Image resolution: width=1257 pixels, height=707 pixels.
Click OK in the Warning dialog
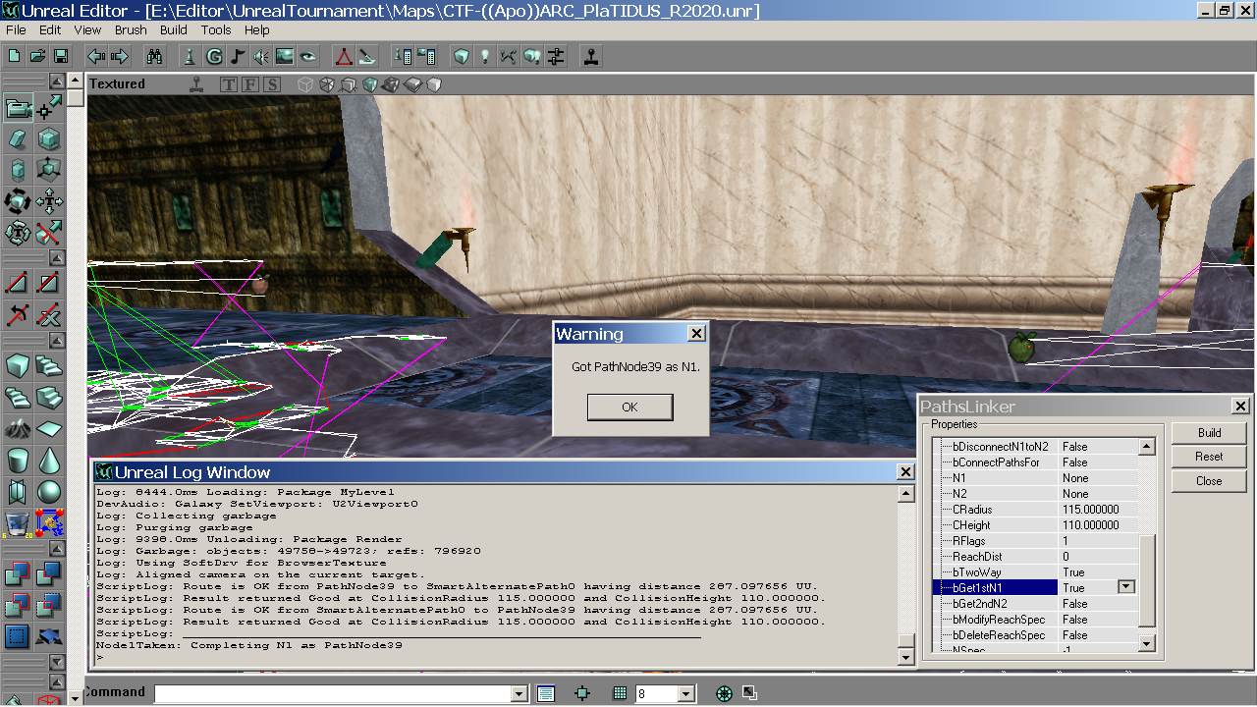[x=629, y=407]
